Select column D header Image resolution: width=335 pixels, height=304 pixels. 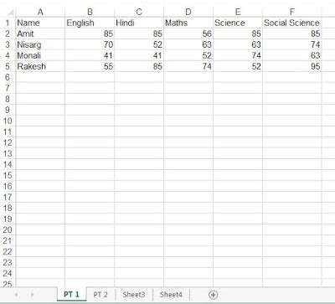[x=188, y=12]
